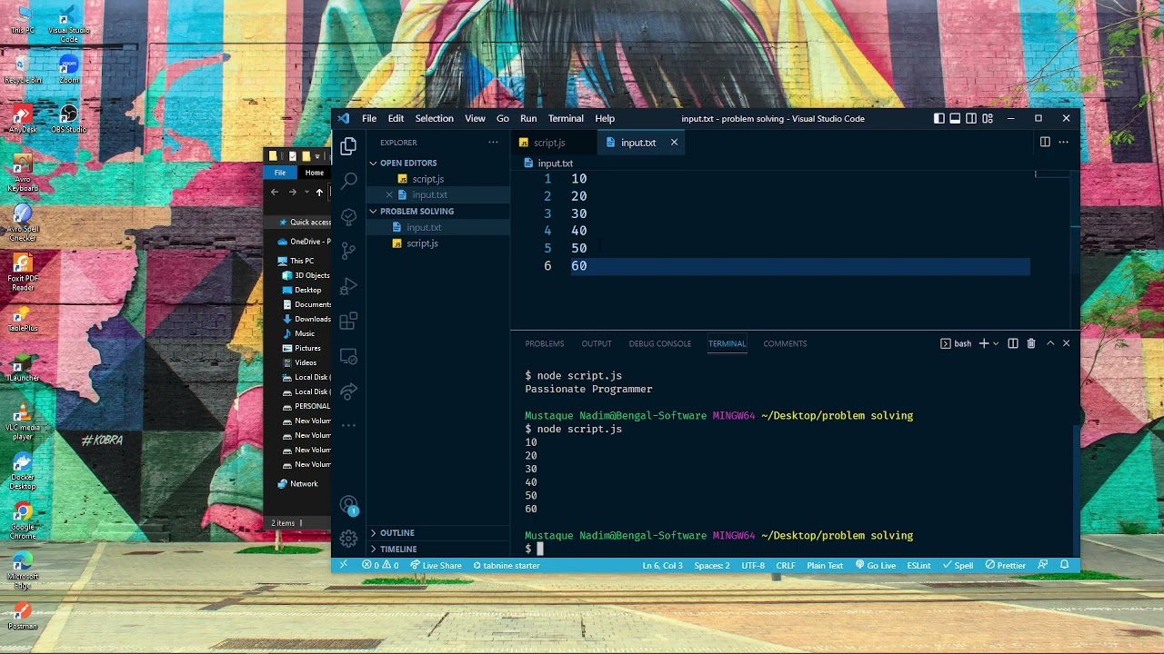Maximize the panel size with chevron
The height and width of the screenshot is (654, 1164).
1050,343
